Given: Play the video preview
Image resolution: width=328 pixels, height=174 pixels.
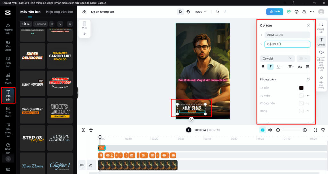Looking at the screenshot, I should click(189, 130).
